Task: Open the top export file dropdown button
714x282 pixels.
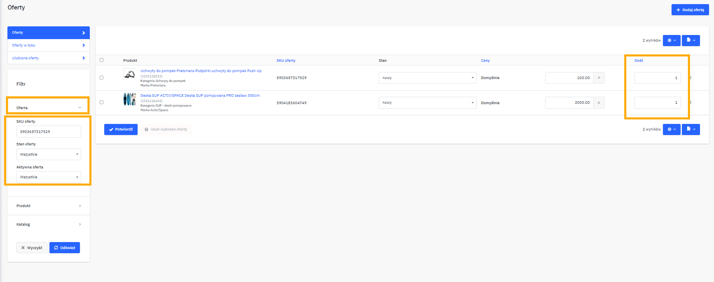Action: point(691,40)
